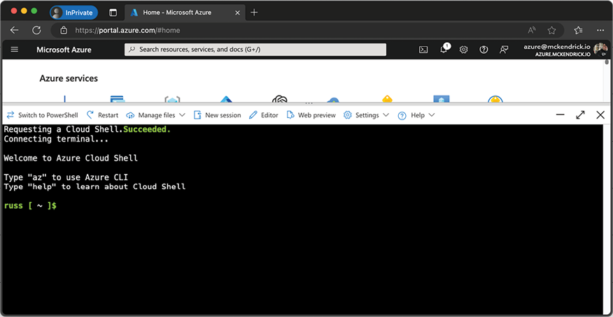Screen dimensions: 613x317
Task: Open the browser ellipsis settings menu
Action: point(600,30)
